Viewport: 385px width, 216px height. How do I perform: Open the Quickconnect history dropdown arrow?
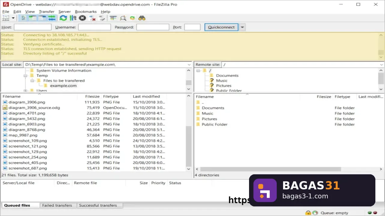point(242,27)
